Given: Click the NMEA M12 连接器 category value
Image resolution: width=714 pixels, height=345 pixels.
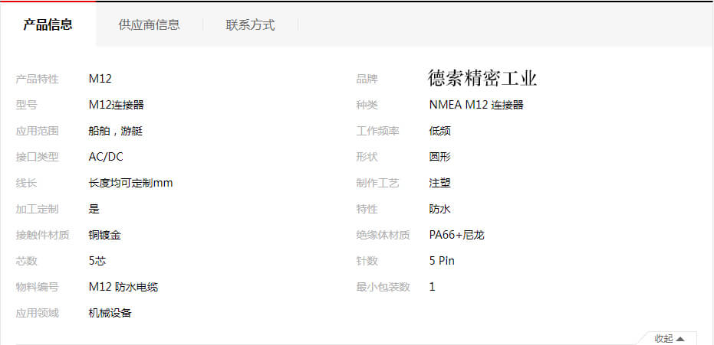Looking at the screenshot, I should tap(476, 105).
